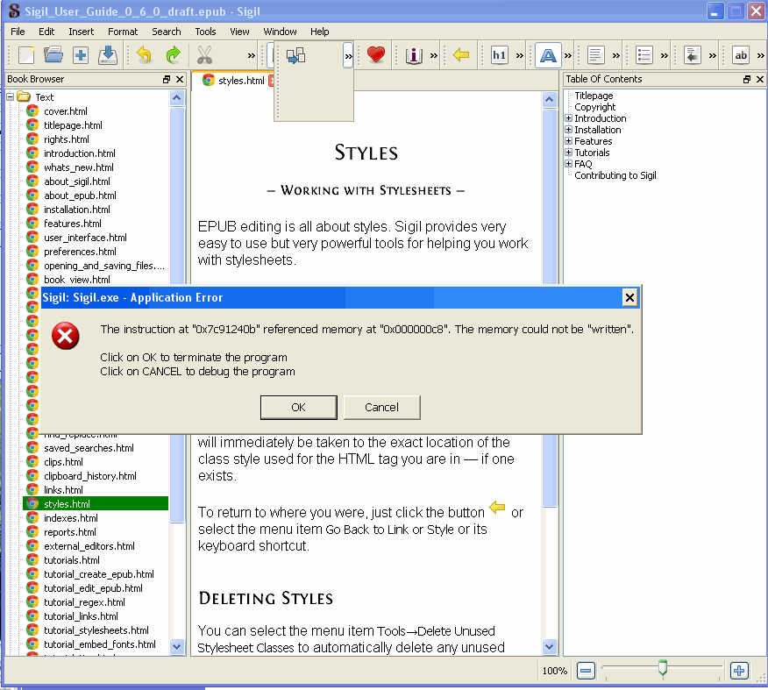Screen dimensions: 768x690
Task: Save the book with the download-arrow icon
Action: 108,55
